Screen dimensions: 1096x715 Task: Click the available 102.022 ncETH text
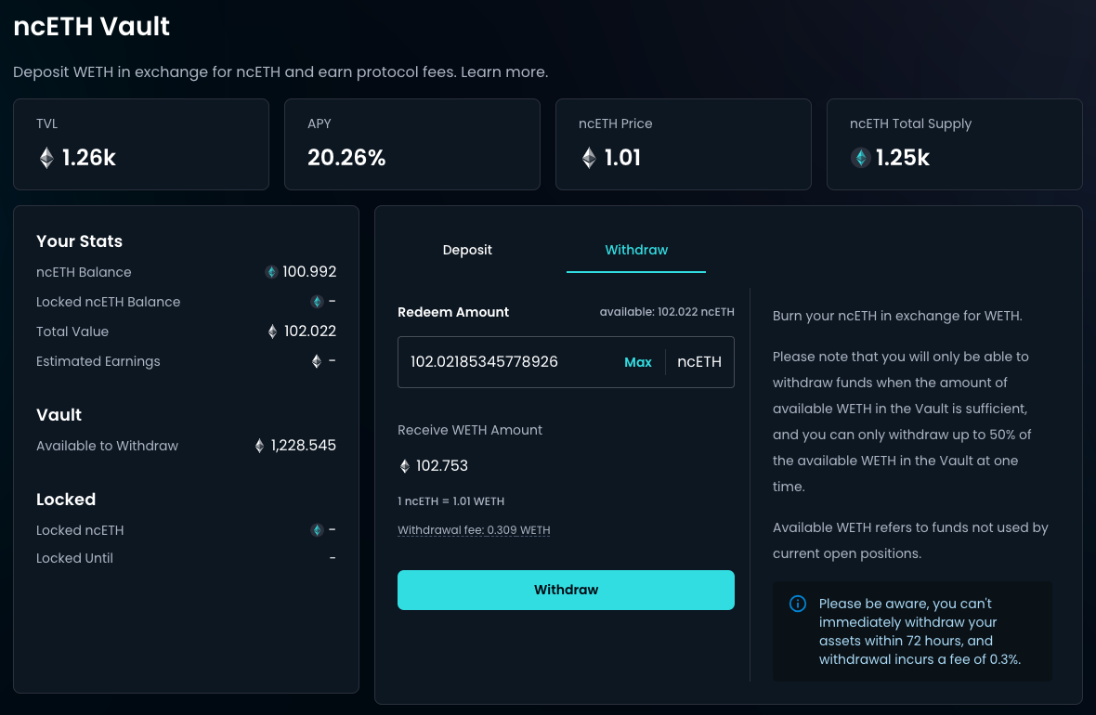point(667,312)
